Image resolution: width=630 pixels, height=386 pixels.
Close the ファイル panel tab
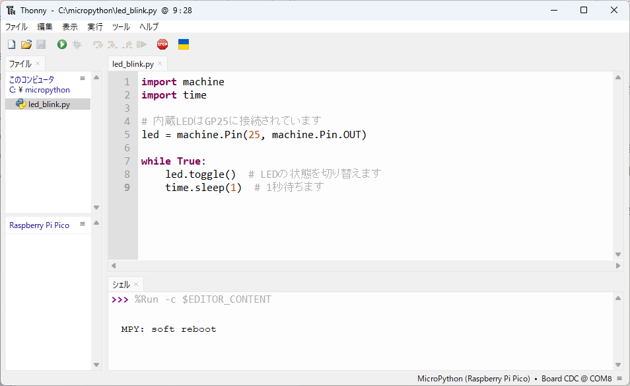pyautogui.click(x=38, y=64)
